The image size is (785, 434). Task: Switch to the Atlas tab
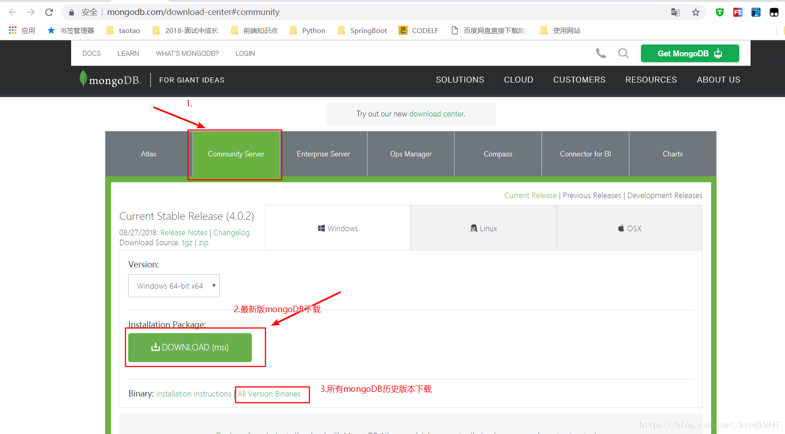(149, 154)
